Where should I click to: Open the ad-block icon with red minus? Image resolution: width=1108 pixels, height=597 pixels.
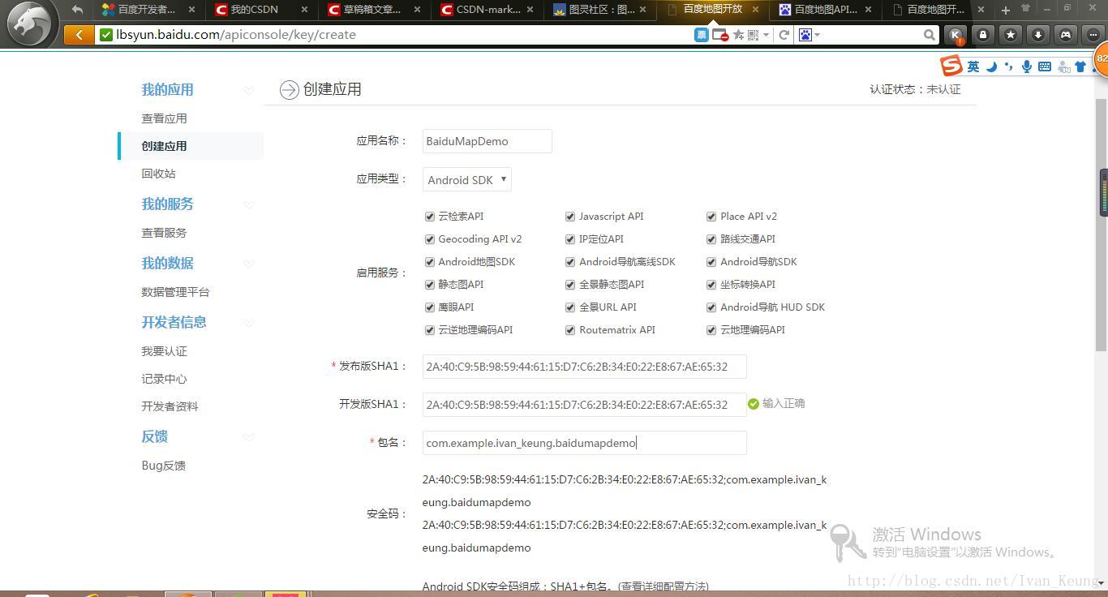click(x=719, y=35)
